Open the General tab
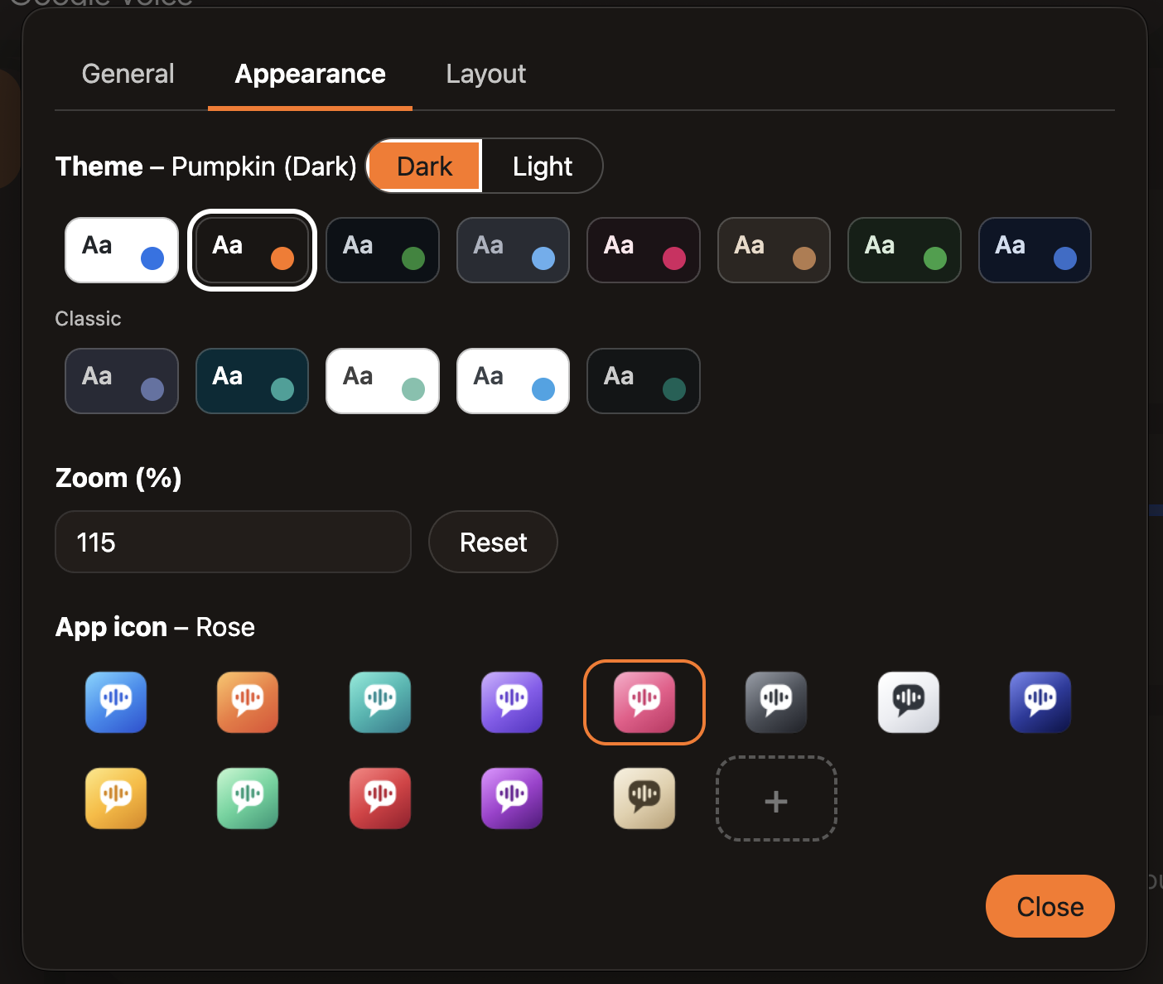This screenshot has width=1163, height=984. point(128,75)
